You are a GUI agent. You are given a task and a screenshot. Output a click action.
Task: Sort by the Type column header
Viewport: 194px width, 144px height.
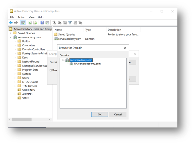coord(95,30)
